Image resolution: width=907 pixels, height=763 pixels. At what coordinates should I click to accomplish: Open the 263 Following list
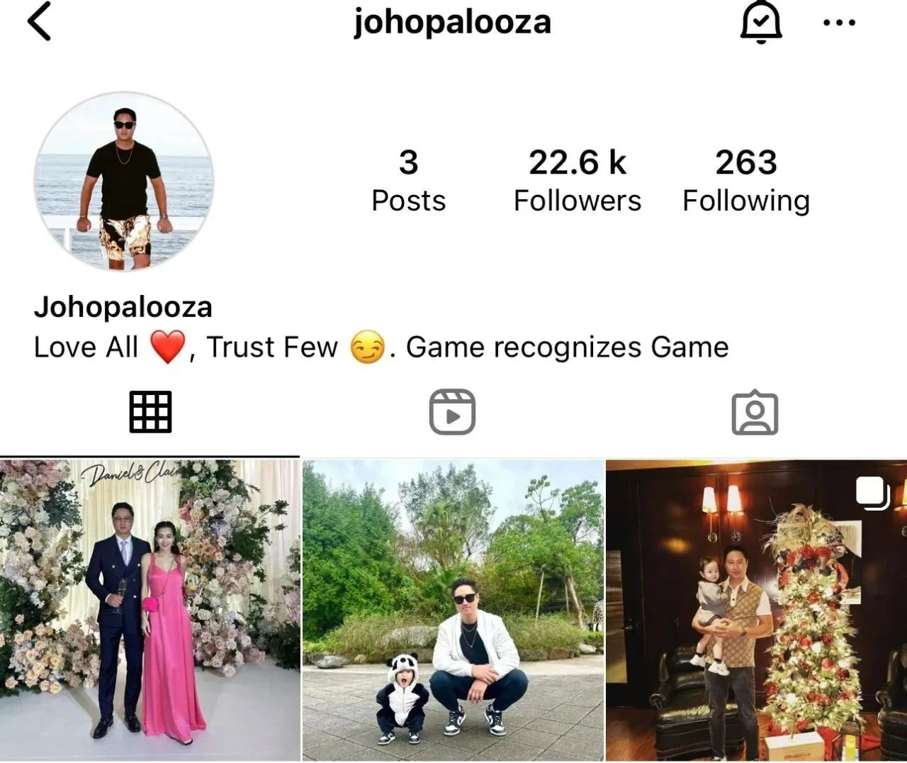point(746,181)
